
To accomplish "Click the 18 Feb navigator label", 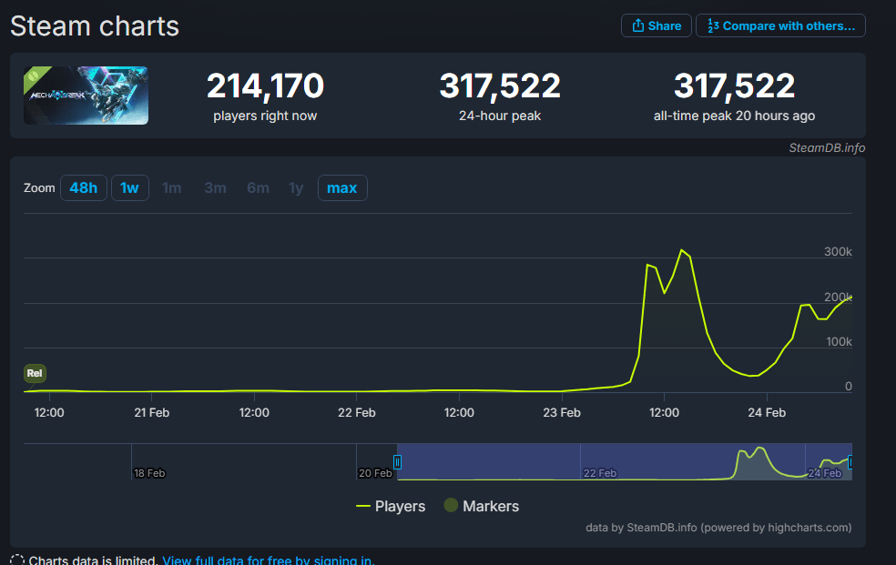I will [149, 473].
